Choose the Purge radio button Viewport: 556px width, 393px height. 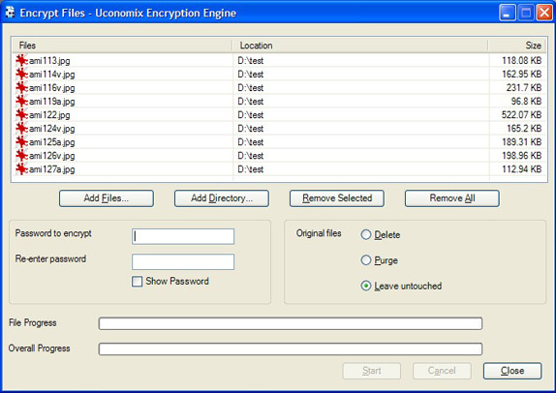click(x=366, y=260)
